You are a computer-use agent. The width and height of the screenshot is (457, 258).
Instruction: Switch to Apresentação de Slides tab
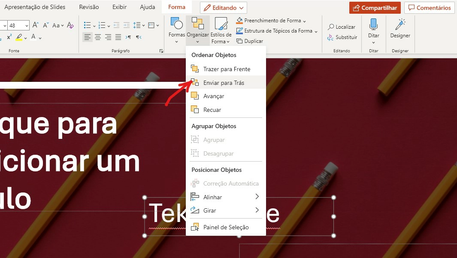pyautogui.click(x=35, y=7)
